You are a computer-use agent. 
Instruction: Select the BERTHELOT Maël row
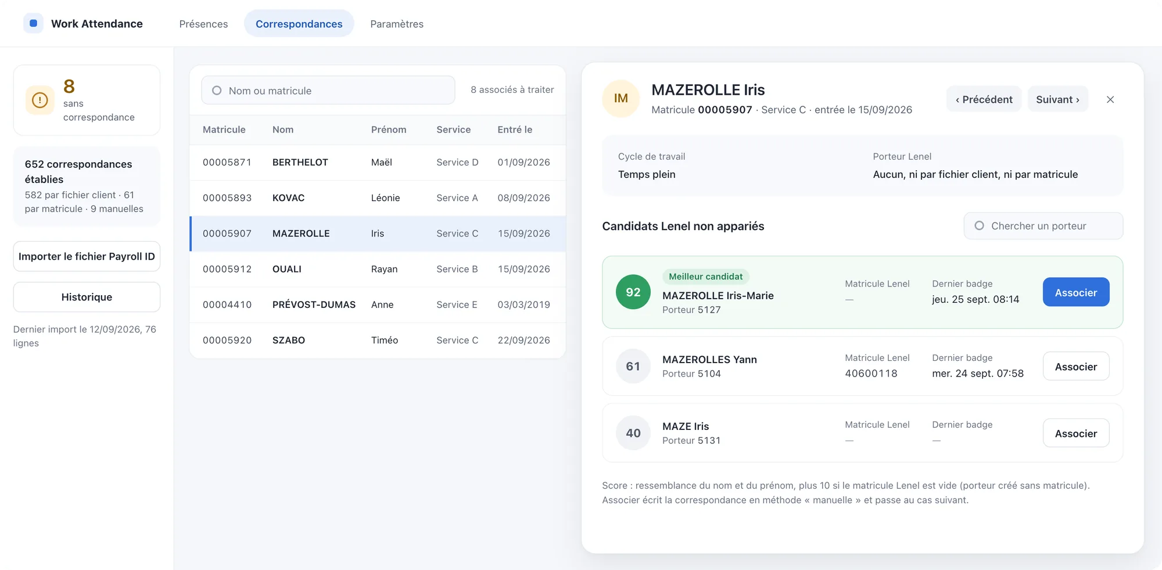(378, 162)
